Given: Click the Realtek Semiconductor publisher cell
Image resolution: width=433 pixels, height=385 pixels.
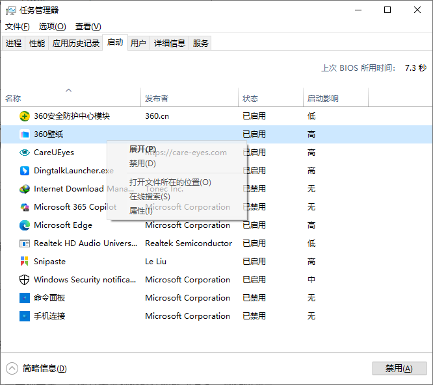Looking at the screenshot, I should (x=189, y=243).
